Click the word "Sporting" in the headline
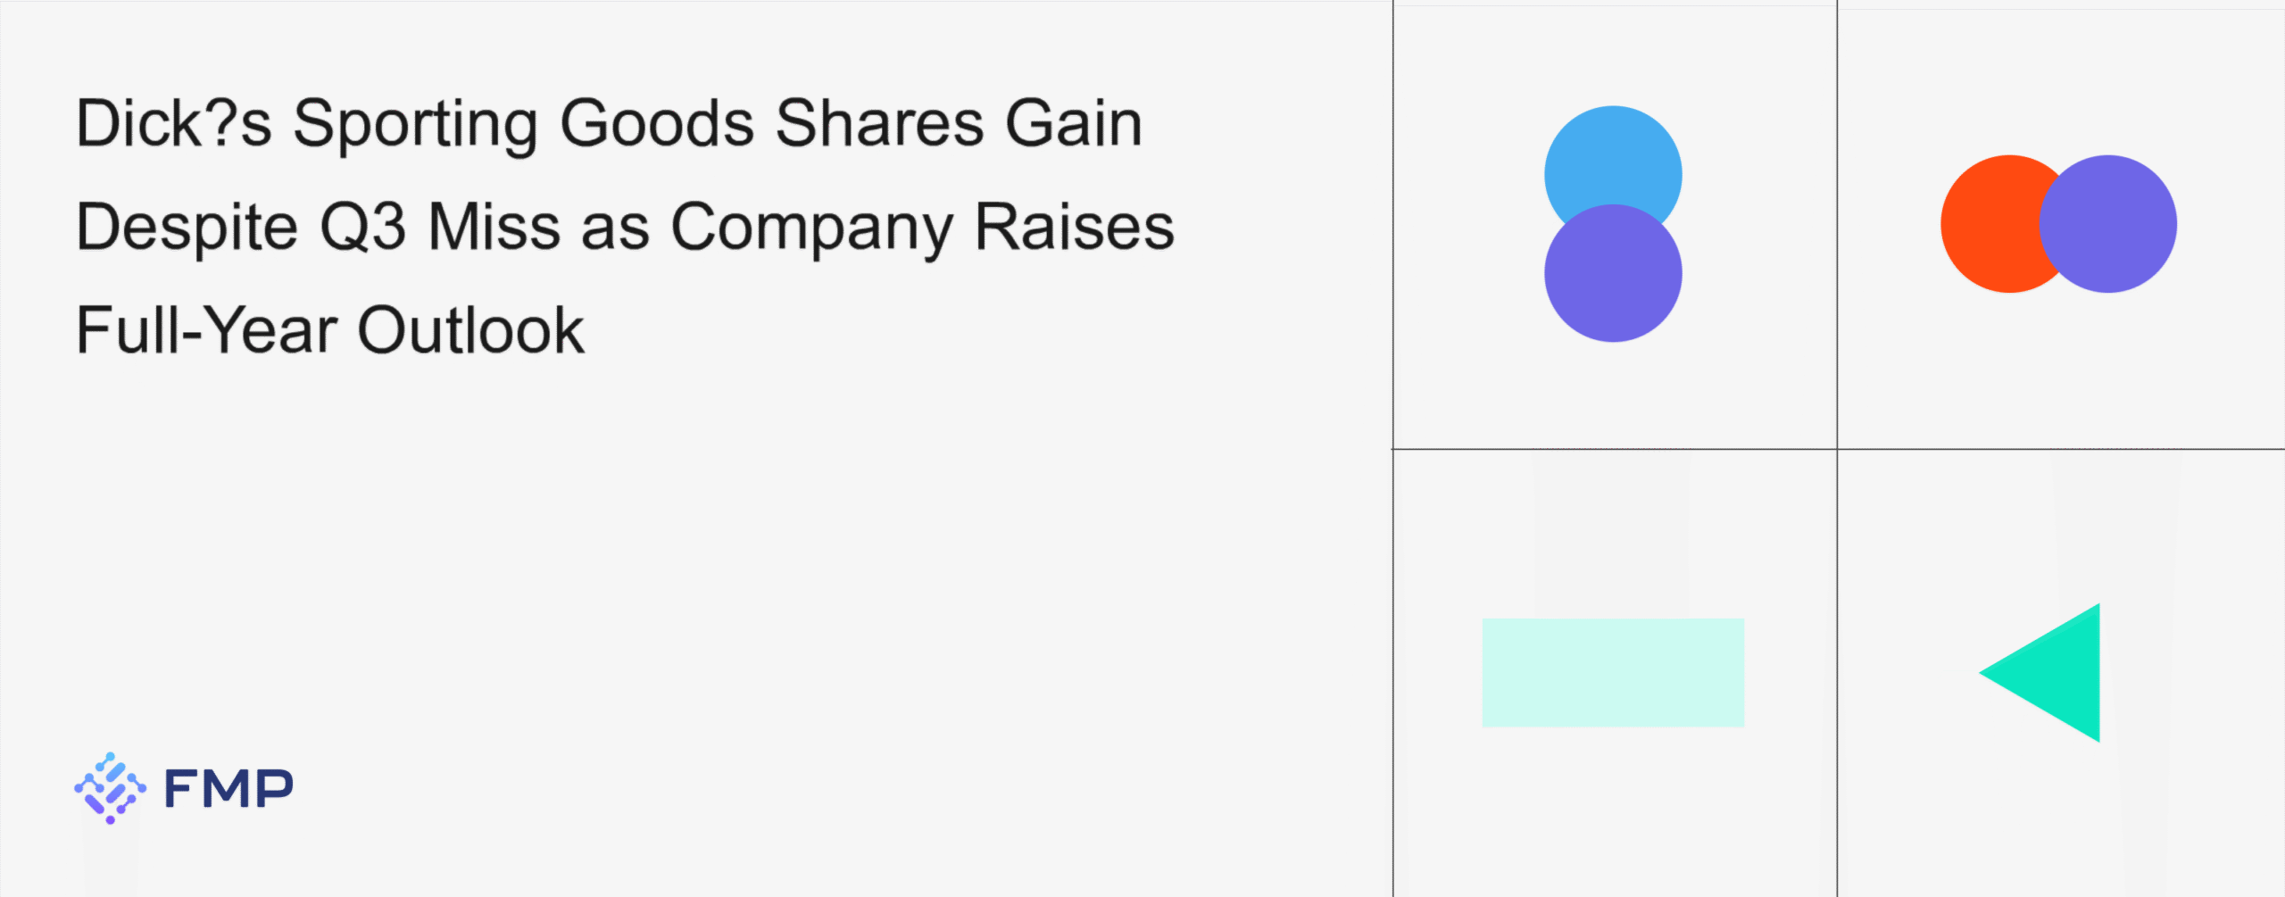The width and height of the screenshot is (2285, 897). tap(415, 123)
